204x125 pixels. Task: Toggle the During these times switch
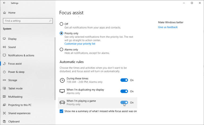(x=124, y=80)
